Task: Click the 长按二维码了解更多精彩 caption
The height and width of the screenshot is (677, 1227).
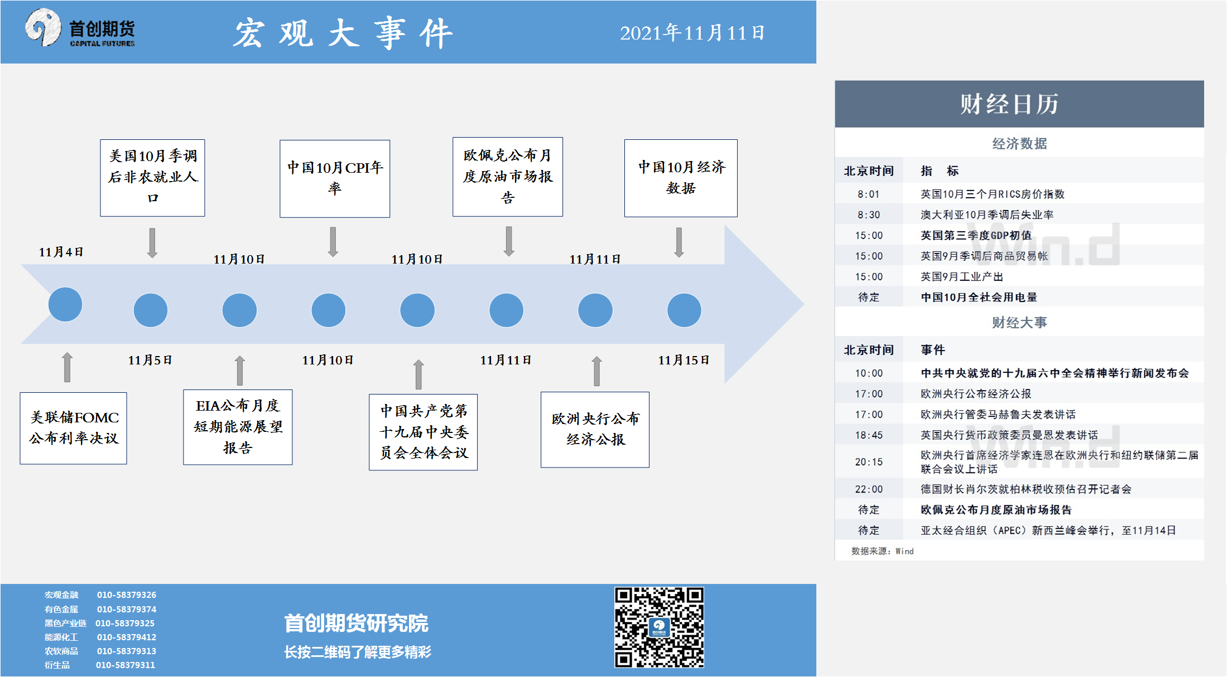Action: coord(358,652)
